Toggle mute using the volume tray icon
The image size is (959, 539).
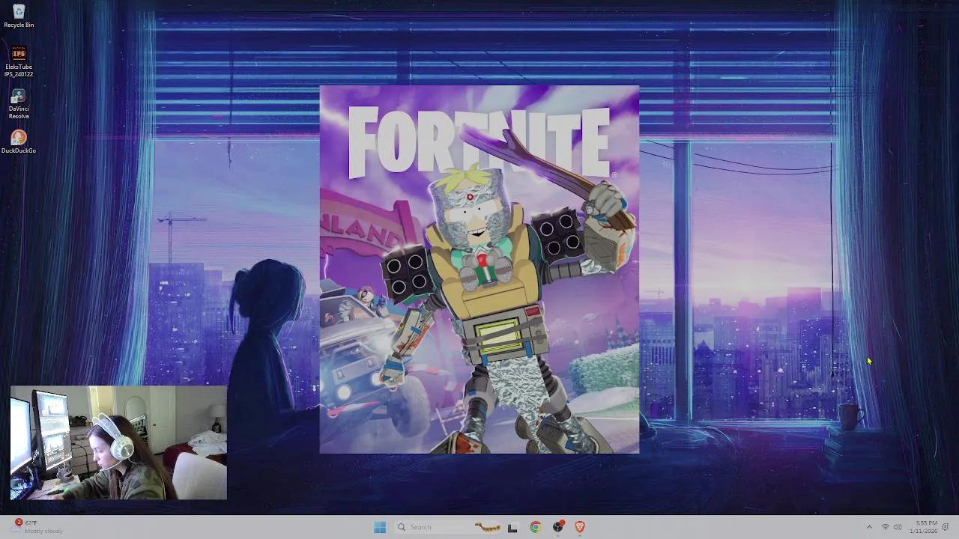click(x=898, y=527)
